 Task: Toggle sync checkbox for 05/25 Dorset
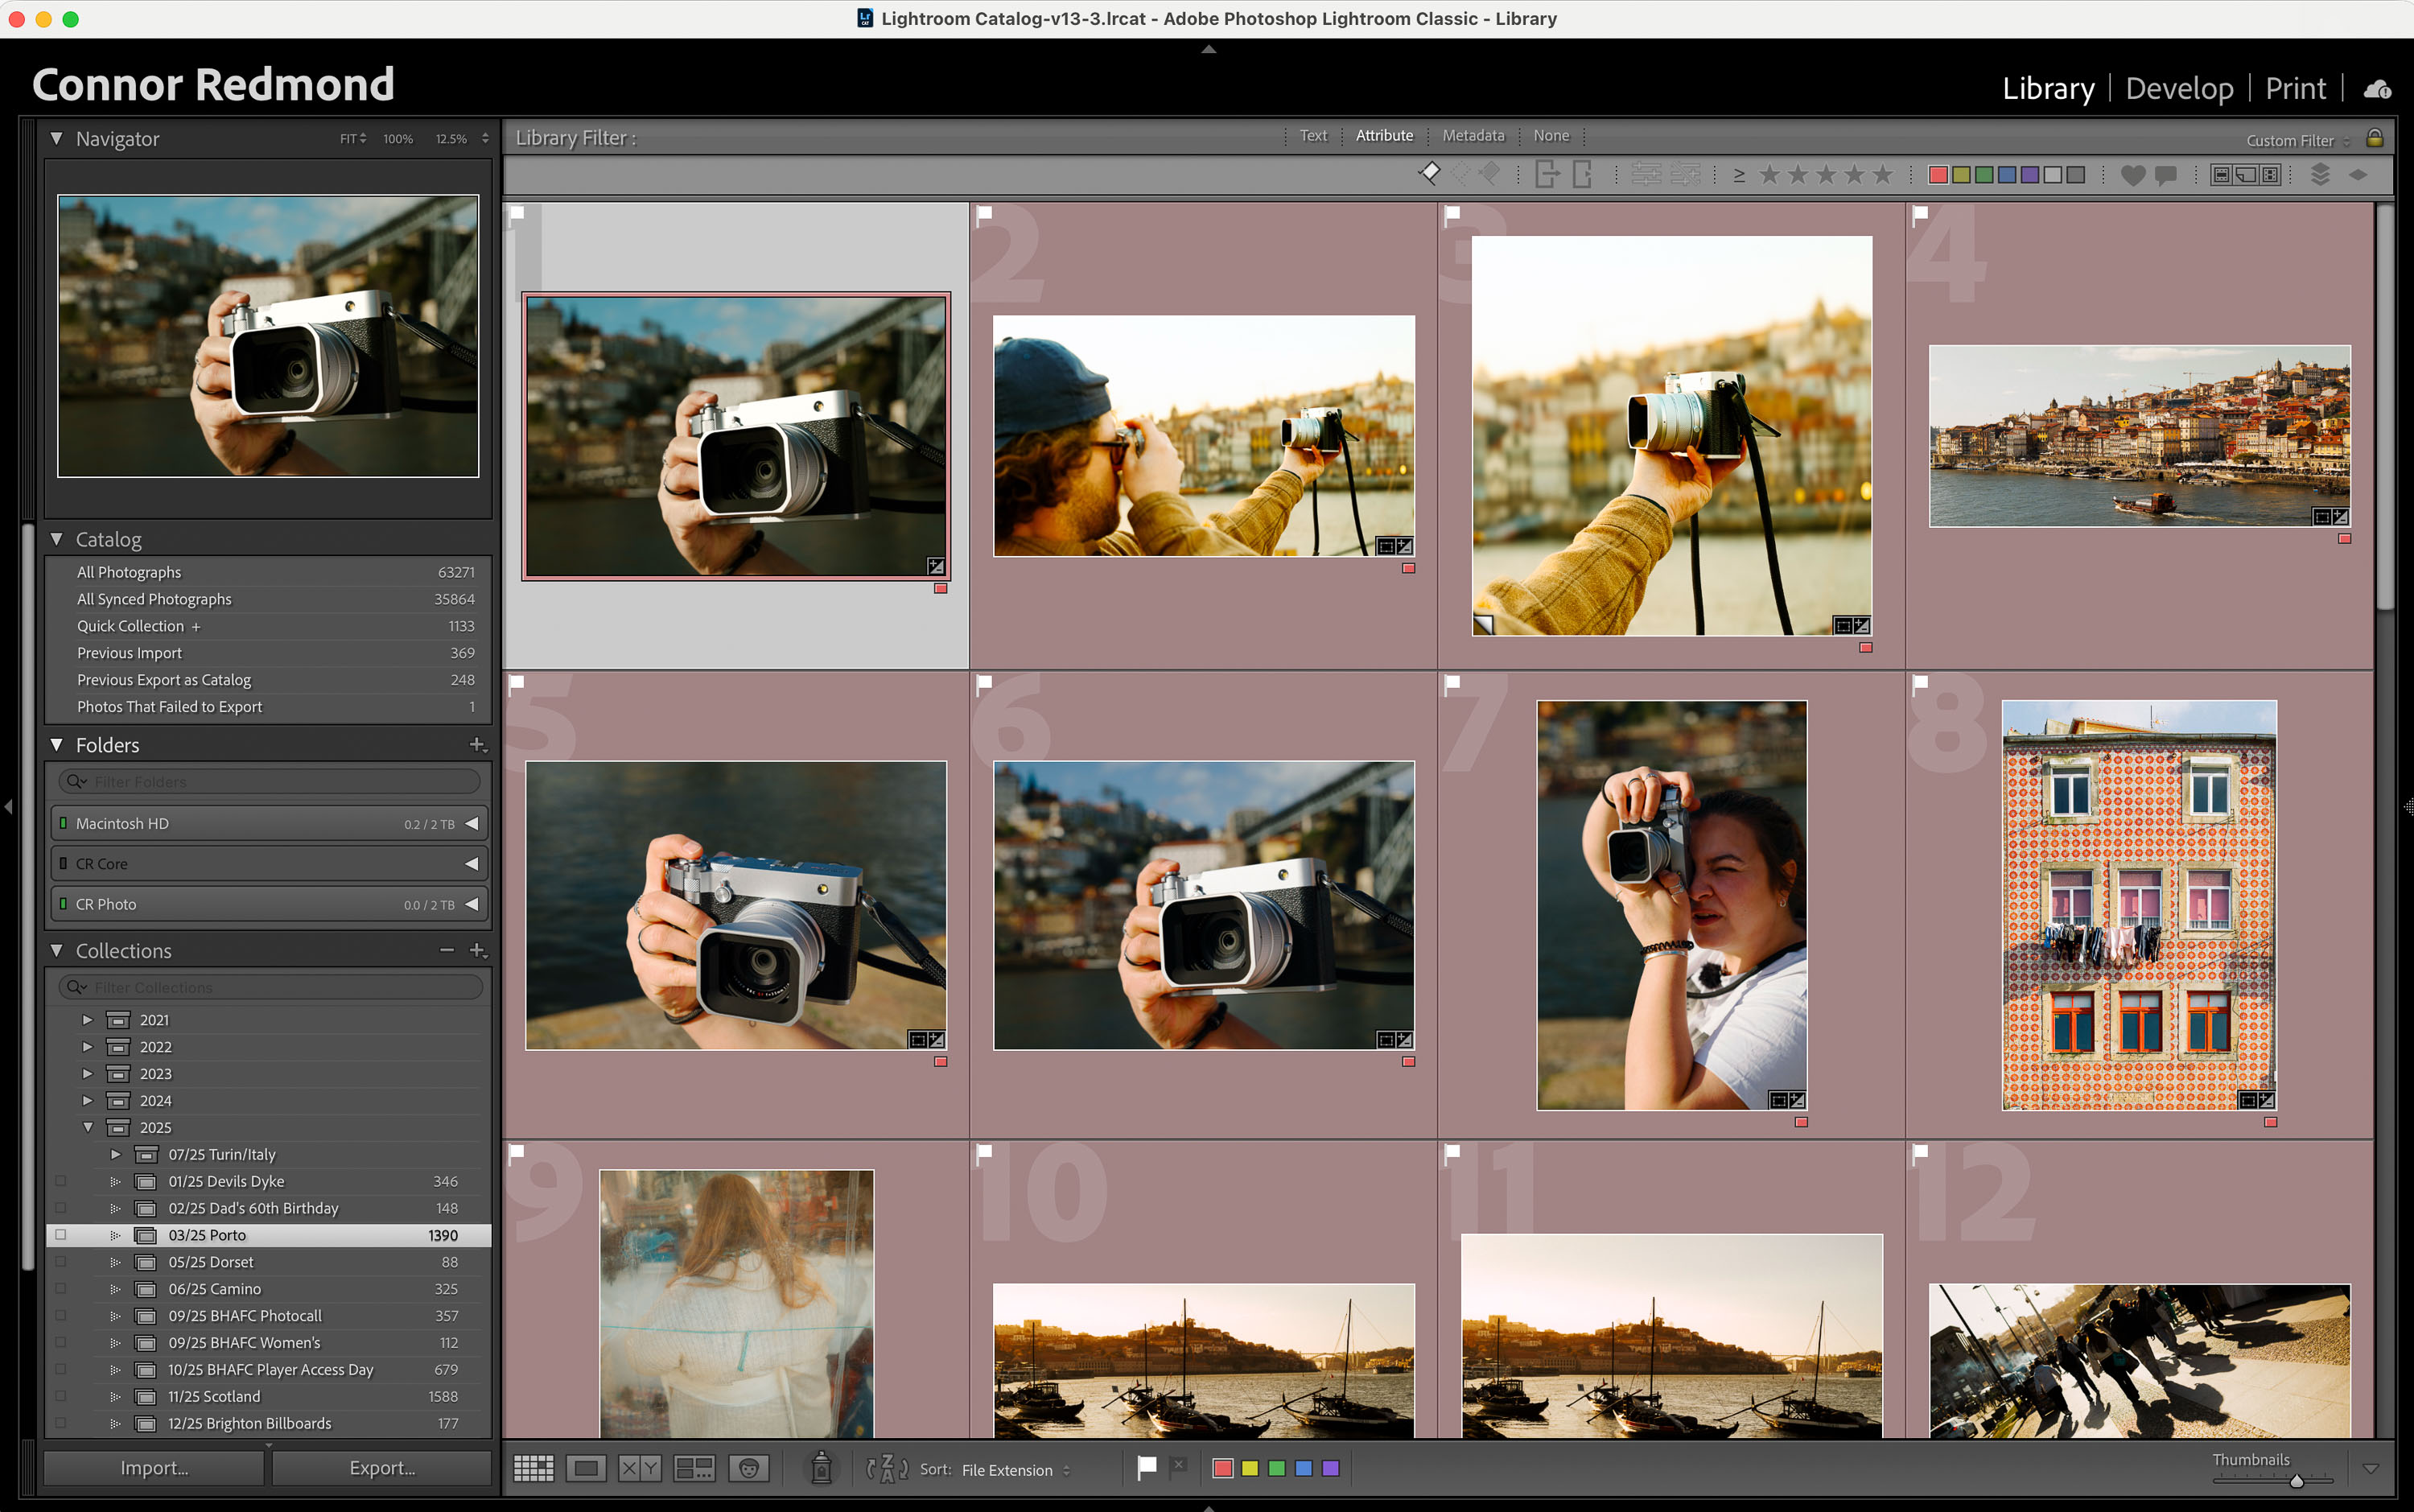pyautogui.click(x=61, y=1262)
